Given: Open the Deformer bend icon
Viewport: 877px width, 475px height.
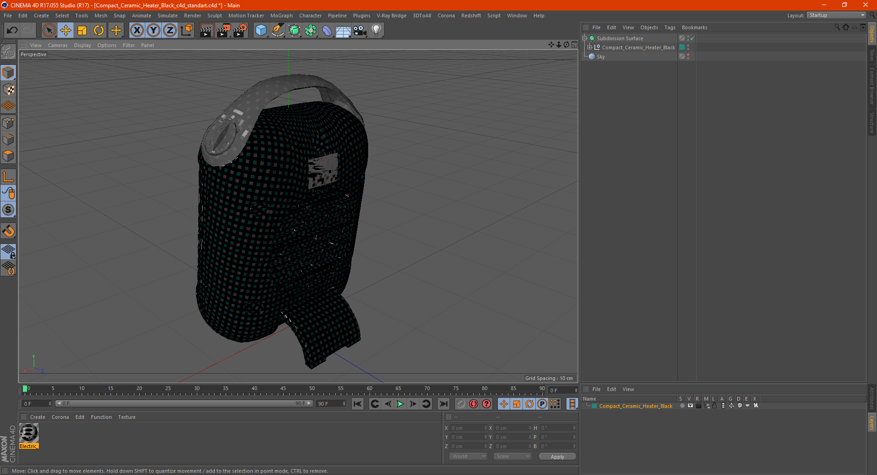Looking at the screenshot, I should pos(327,31).
